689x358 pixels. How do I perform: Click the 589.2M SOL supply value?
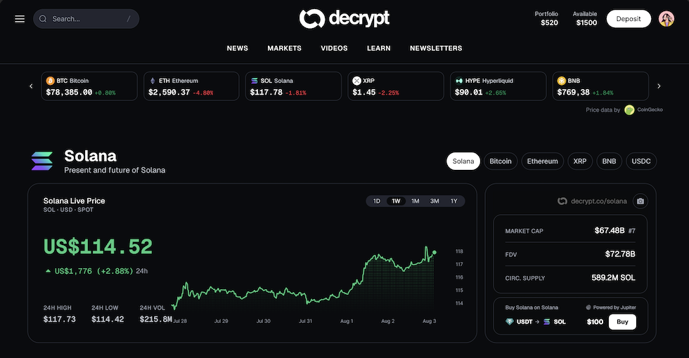click(613, 278)
